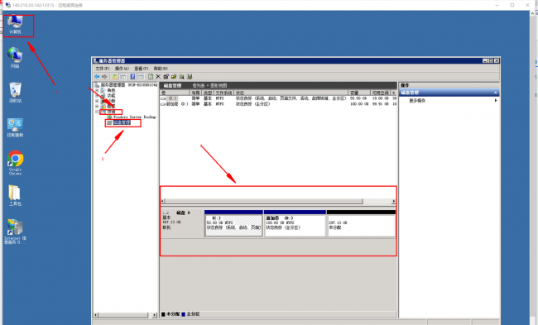The height and width of the screenshot is (325, 538).
Task: Expand the 功能 tree node
Action: click(x=97, y=96)
